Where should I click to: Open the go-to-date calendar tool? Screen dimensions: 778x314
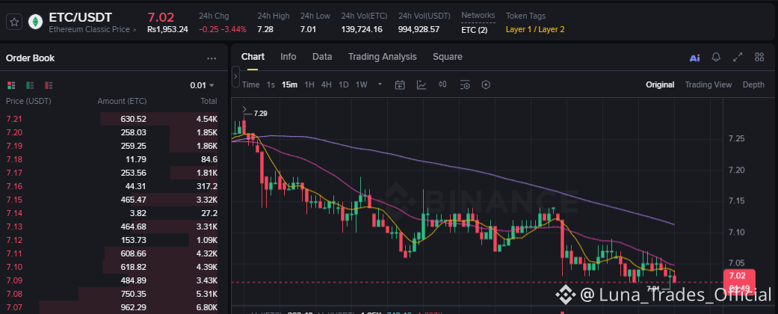pos(400,84)
